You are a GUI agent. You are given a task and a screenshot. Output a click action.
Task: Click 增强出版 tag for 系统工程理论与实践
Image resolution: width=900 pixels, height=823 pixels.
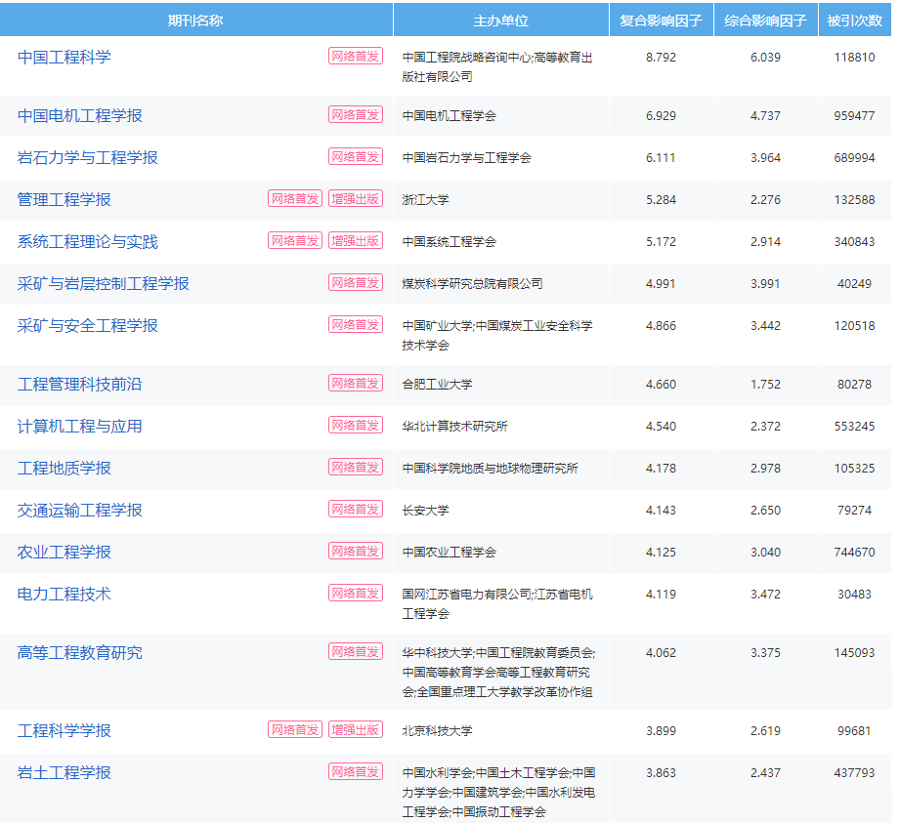[356, 240]
